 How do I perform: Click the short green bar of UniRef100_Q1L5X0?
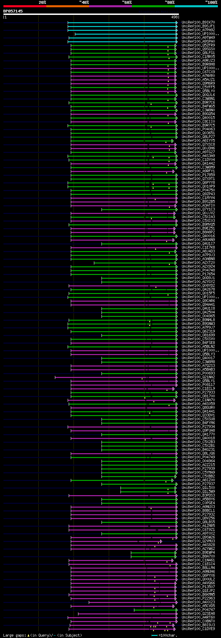point(149,488)
